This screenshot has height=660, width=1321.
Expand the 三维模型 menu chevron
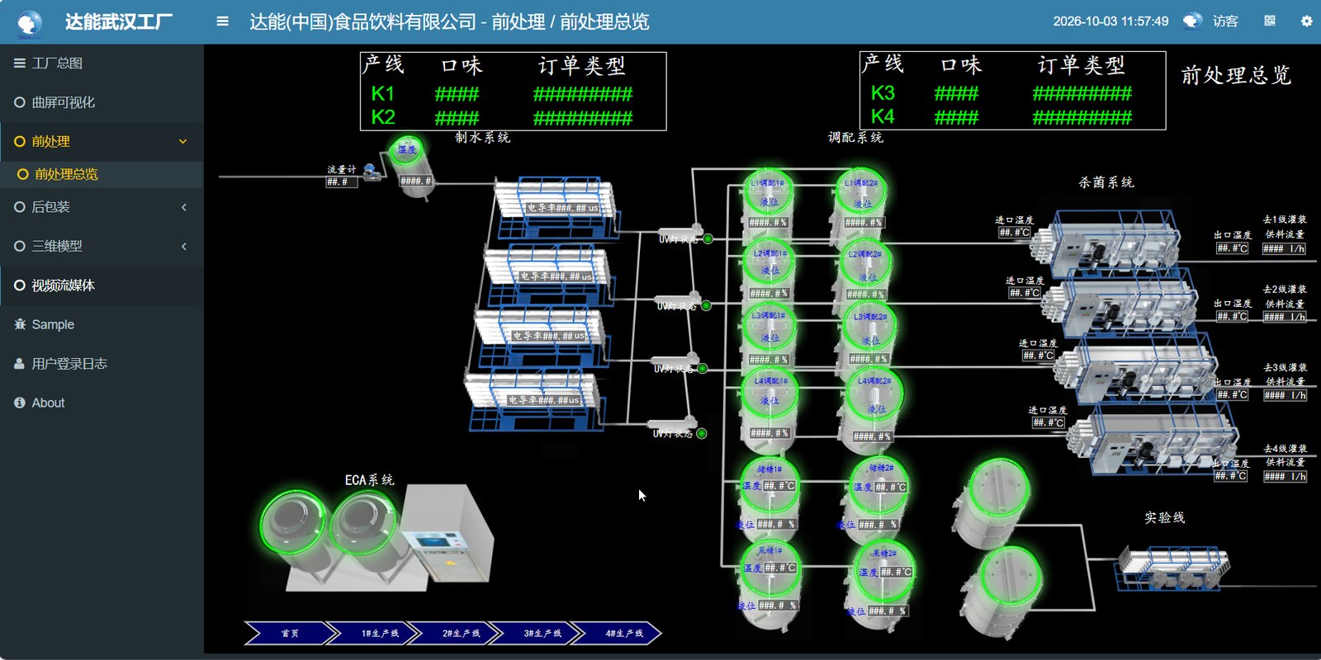(x=183, y=246)
